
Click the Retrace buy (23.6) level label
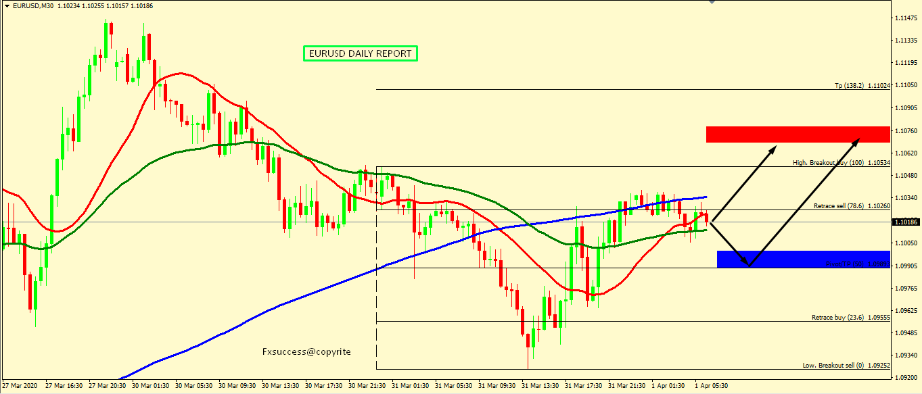pyautogui.click(x=850, y=317)
